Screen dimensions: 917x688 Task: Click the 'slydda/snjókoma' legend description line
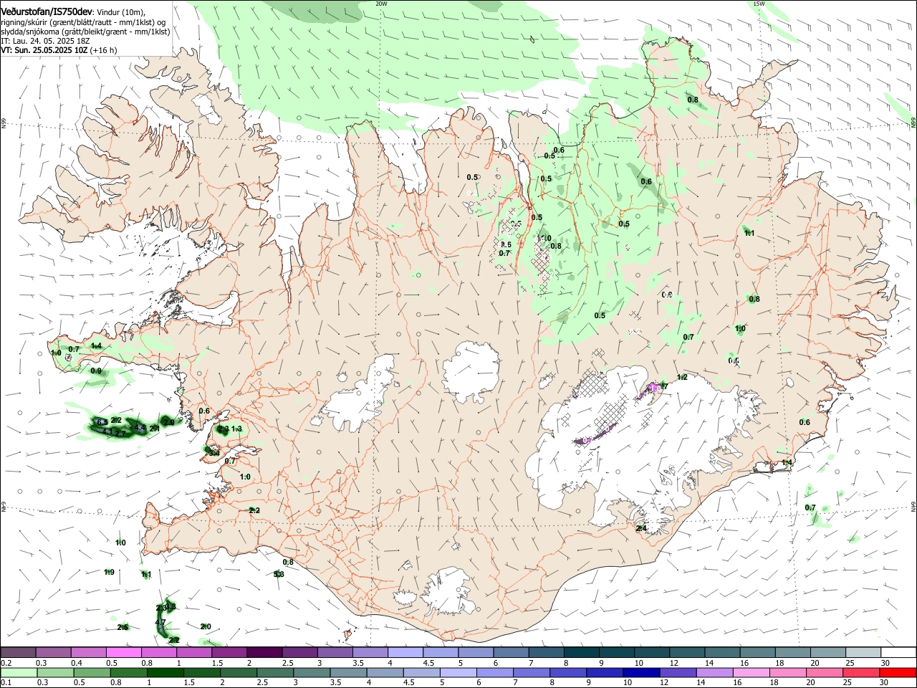click(85, 31)
